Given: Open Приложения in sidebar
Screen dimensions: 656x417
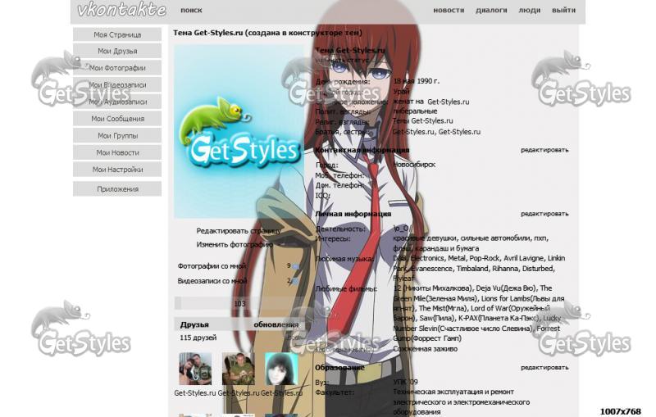Looking at the screenshot, I should pyautogui.click(x=117, y=189).
